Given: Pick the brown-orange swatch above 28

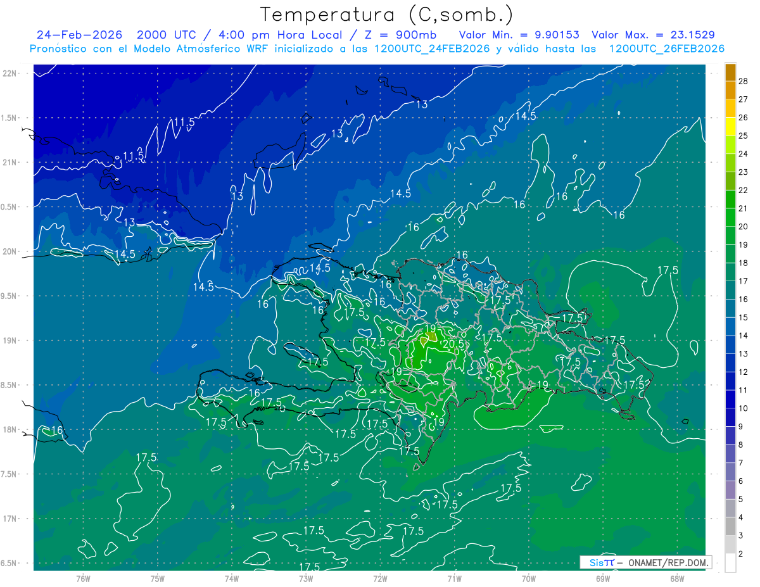Looking at the screenshot, I should click(730, 72).
